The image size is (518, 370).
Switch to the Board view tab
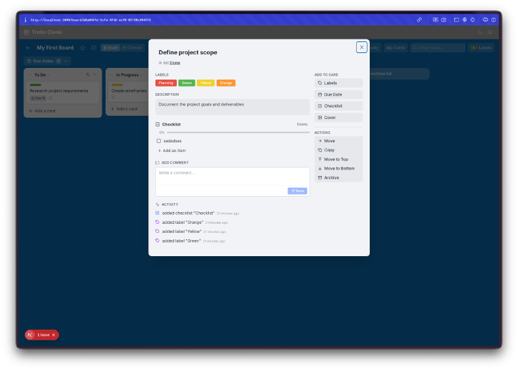point(110,48)
